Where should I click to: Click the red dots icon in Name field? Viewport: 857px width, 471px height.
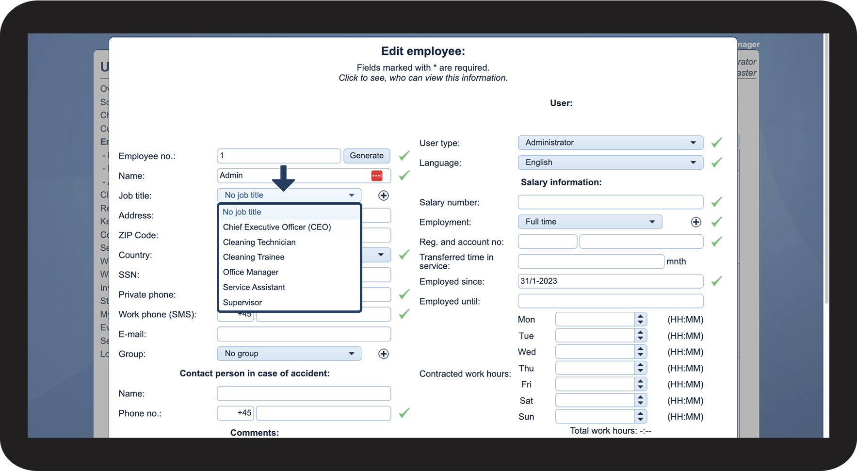[x=377, y=176]
